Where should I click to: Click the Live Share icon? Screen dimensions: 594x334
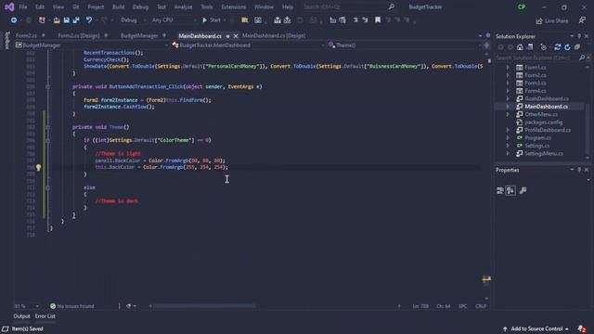click(539, 21)
